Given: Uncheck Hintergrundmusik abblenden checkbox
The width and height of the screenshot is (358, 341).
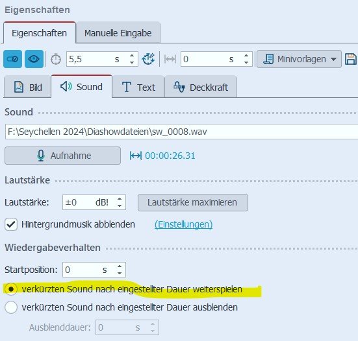Looking at the screenshot, I should (11, 224).
